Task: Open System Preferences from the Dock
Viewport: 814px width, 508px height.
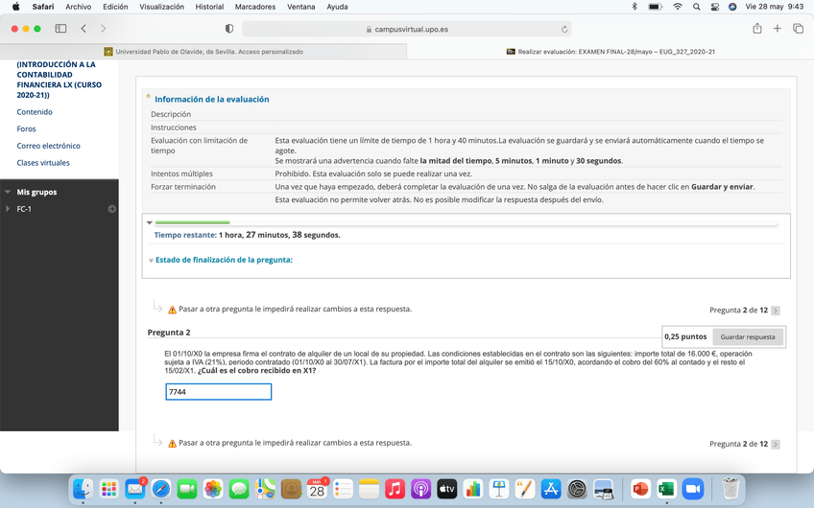Action: (x=576, y=489)
